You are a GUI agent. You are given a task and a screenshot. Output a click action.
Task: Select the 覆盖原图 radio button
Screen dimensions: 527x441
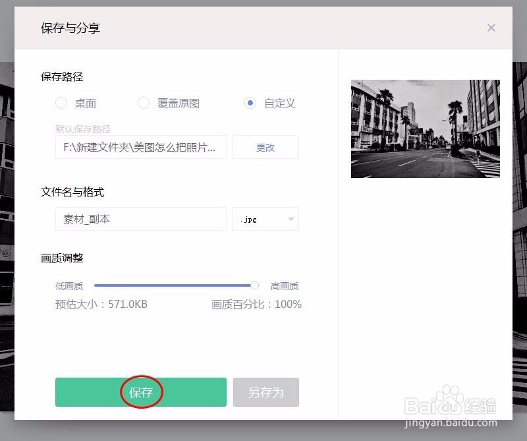(144, 103)
